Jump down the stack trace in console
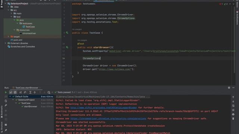The image size is (239, 134). (x=233, y=101)
